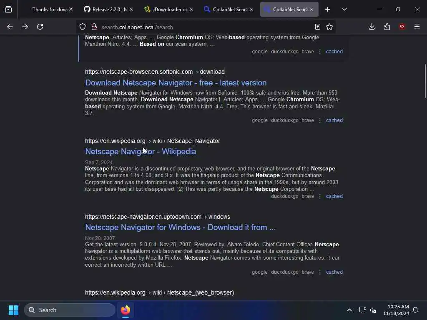This screenshot has width=427, height=320.
Task: Close the JDownloader.org tab
Action: click(191, 10)
